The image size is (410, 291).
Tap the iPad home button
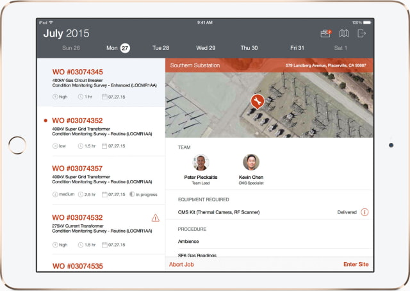[17, 145]
